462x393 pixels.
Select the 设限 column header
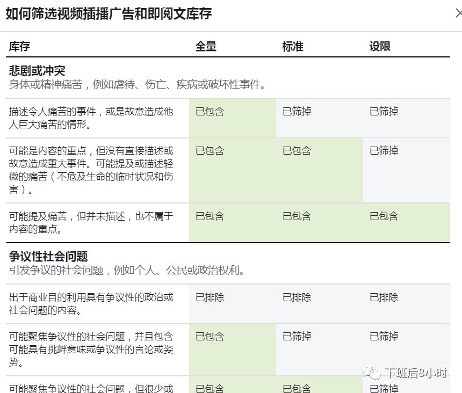click(380, 47)
